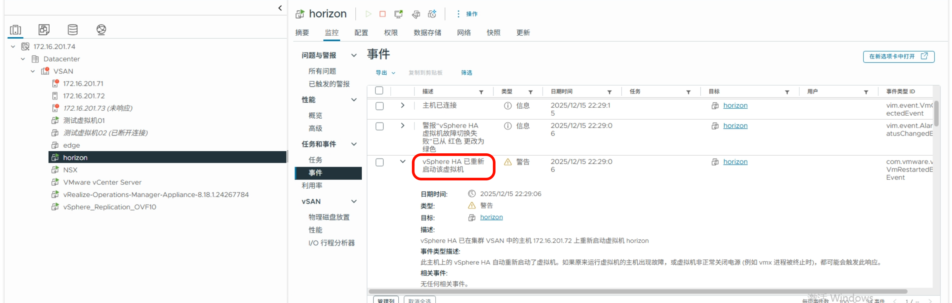
Task: Collapse the VSAN cluster node
Action: [x=33, y=71]
